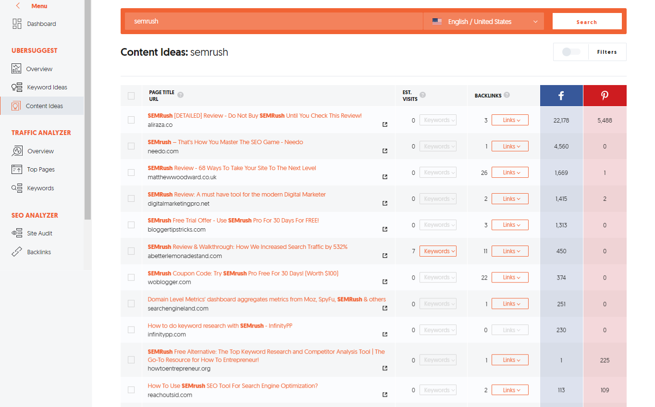
Task: Open bloggertipstricks.com external link icon
Action: point(385,229)
